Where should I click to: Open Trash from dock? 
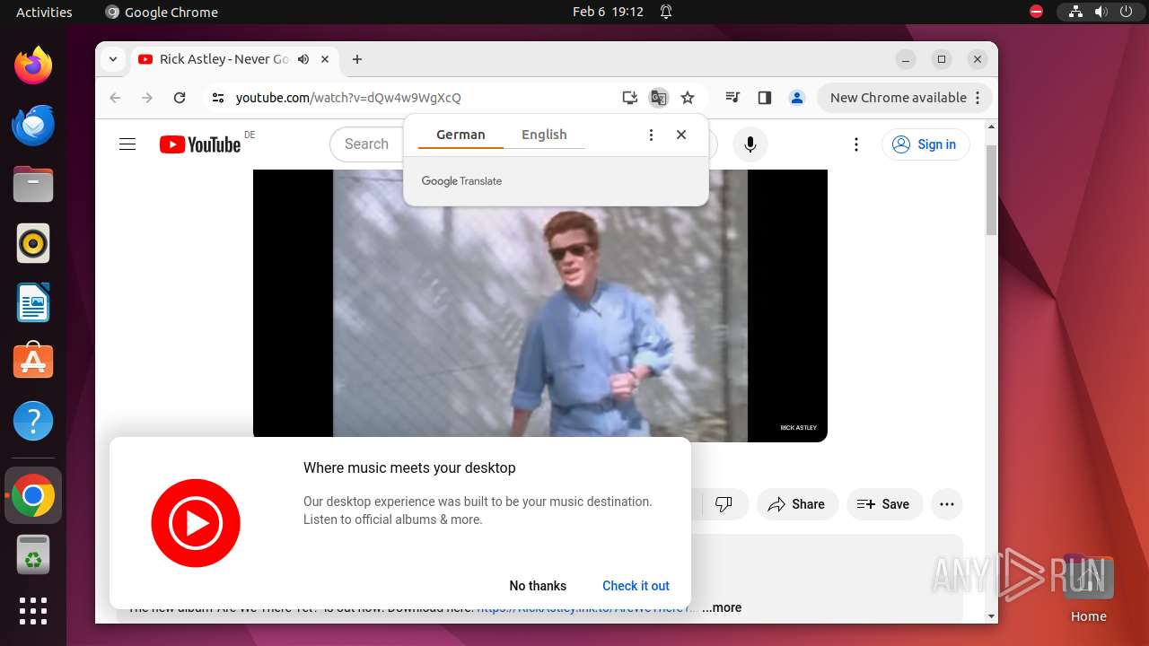click(x=33, y=554)
